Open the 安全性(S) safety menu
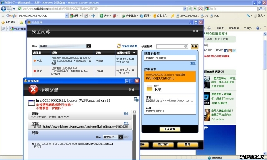This screenshot has width=267, height=160. click(x=235, y=28)
